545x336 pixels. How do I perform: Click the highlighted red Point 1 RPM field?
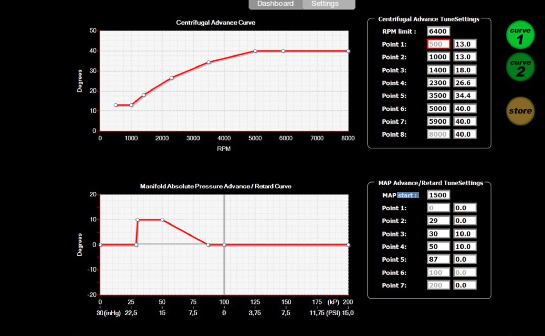pos(438,44)
